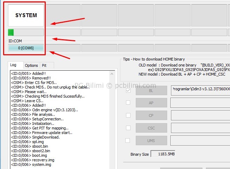Click the SYSTEM status box
Screen dimensions: 230x169
26,15
